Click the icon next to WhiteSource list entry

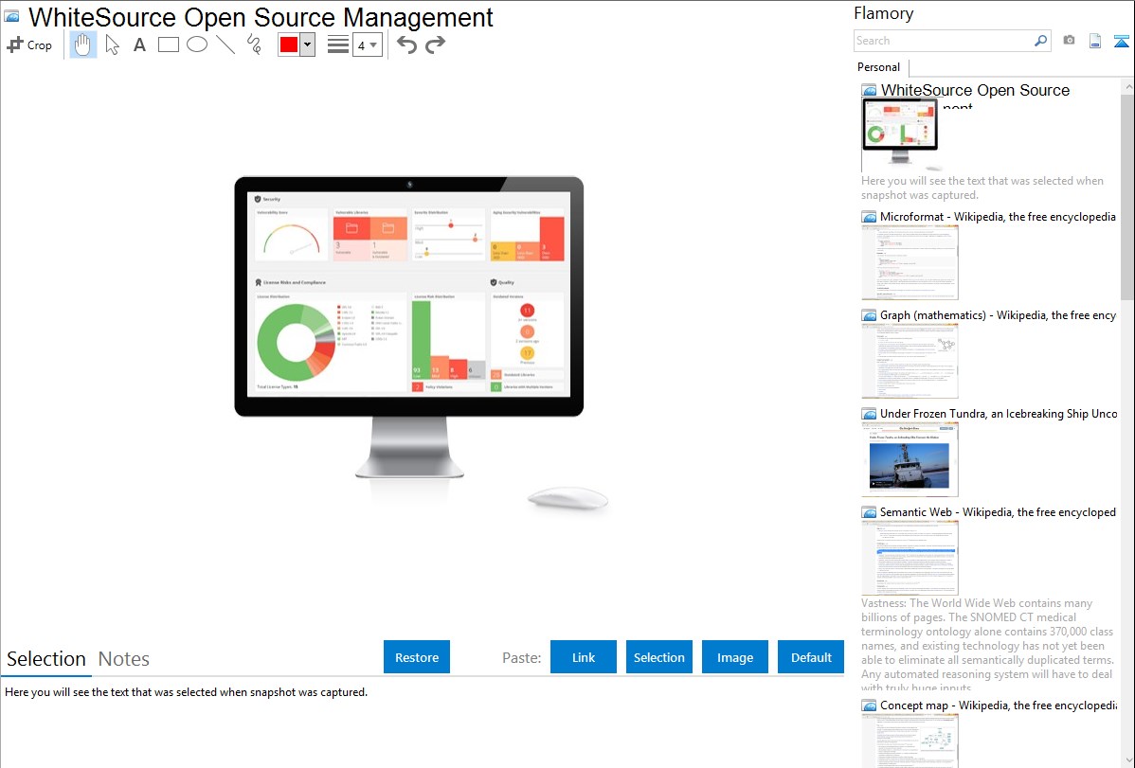[x=869, y=90]
